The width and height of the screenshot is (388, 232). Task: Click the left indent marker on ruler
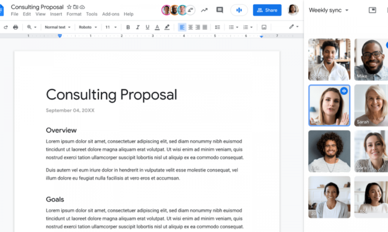[59, 36]
